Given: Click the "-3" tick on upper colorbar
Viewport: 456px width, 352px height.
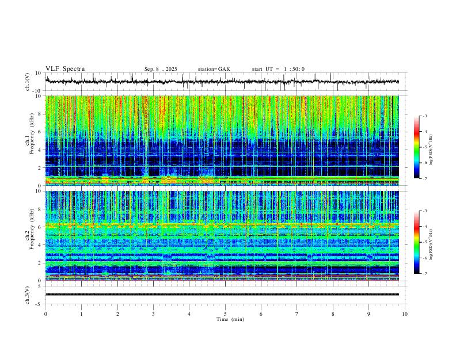Looking at the screenshot, I should tap(425, 116).
